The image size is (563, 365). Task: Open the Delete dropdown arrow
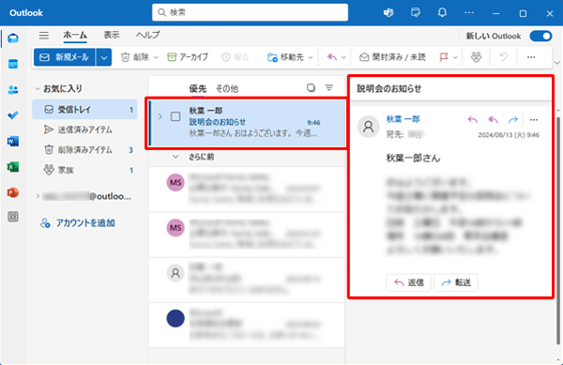coord(156,57)
